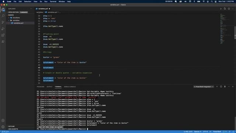Open the Manage gear in activity bar

click(3, 127)
